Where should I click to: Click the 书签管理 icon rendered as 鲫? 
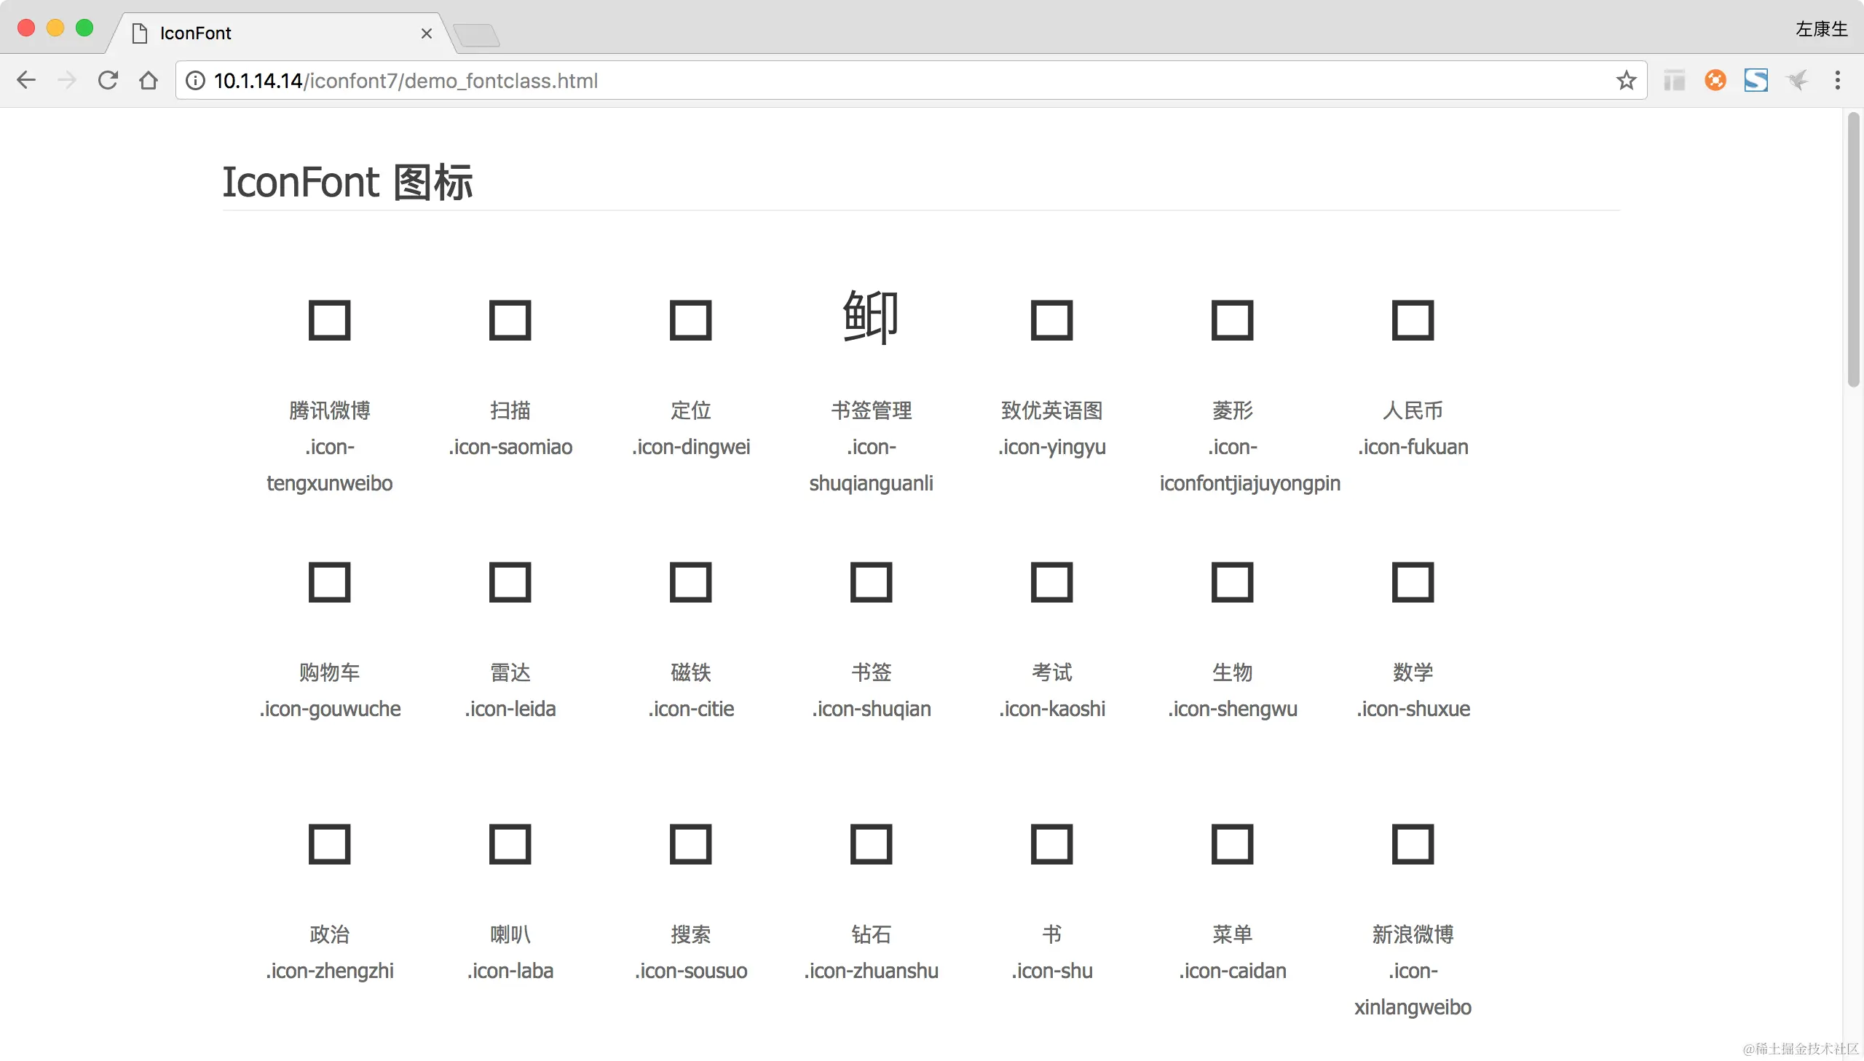click(871, 317)
